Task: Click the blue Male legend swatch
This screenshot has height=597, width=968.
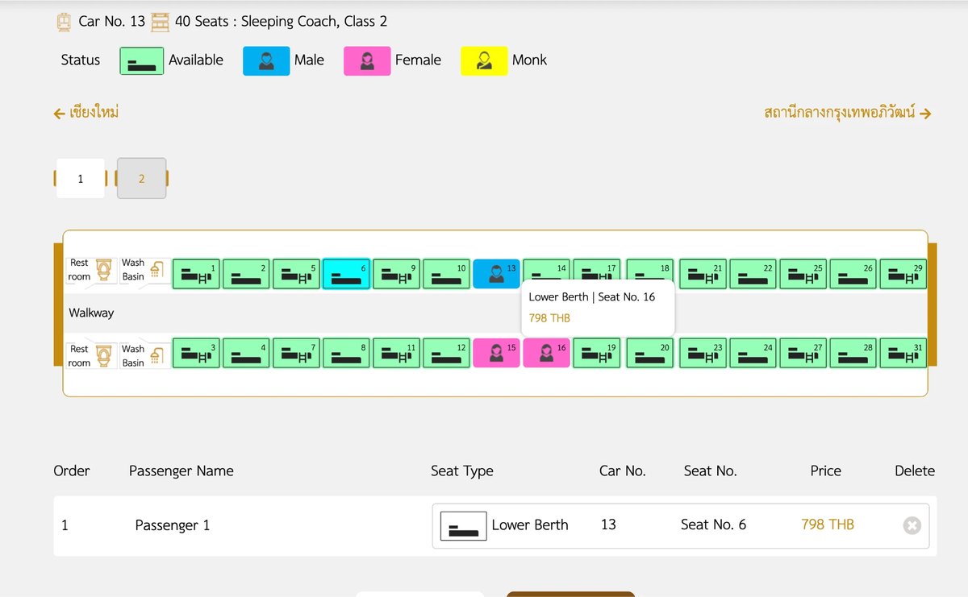Action: 266,60
